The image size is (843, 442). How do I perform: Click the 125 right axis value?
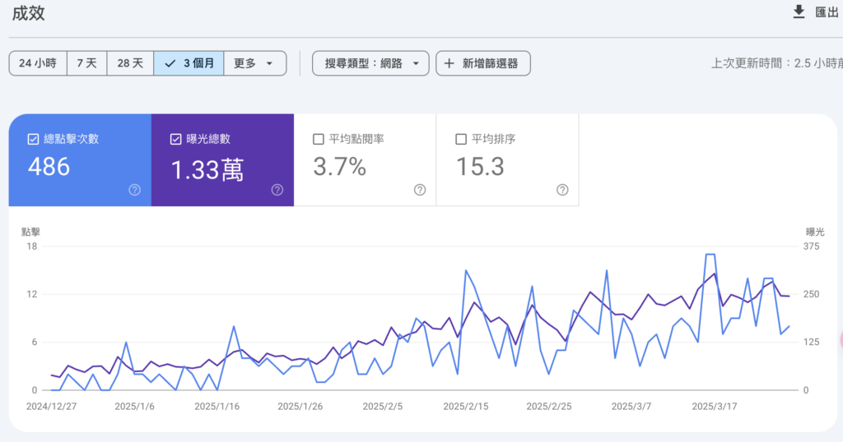click(811, 343)
